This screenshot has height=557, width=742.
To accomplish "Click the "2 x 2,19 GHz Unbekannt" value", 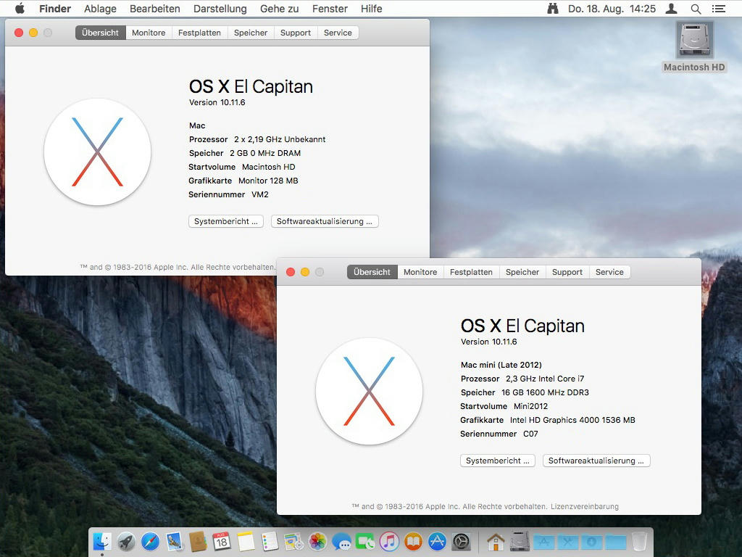I will pyautogui.click(x=280, y=139).
